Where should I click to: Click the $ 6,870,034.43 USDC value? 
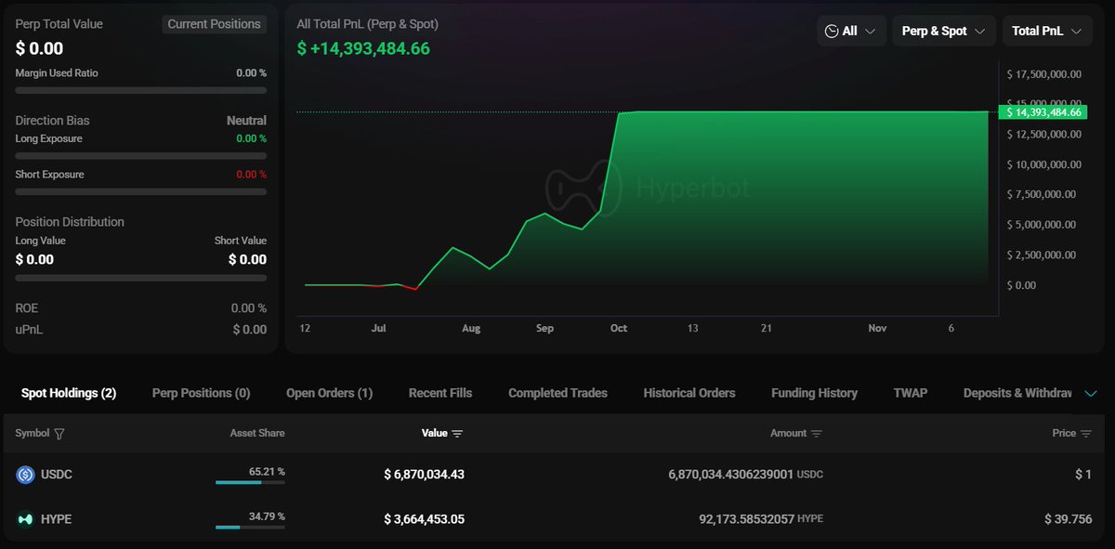[424, 475]
